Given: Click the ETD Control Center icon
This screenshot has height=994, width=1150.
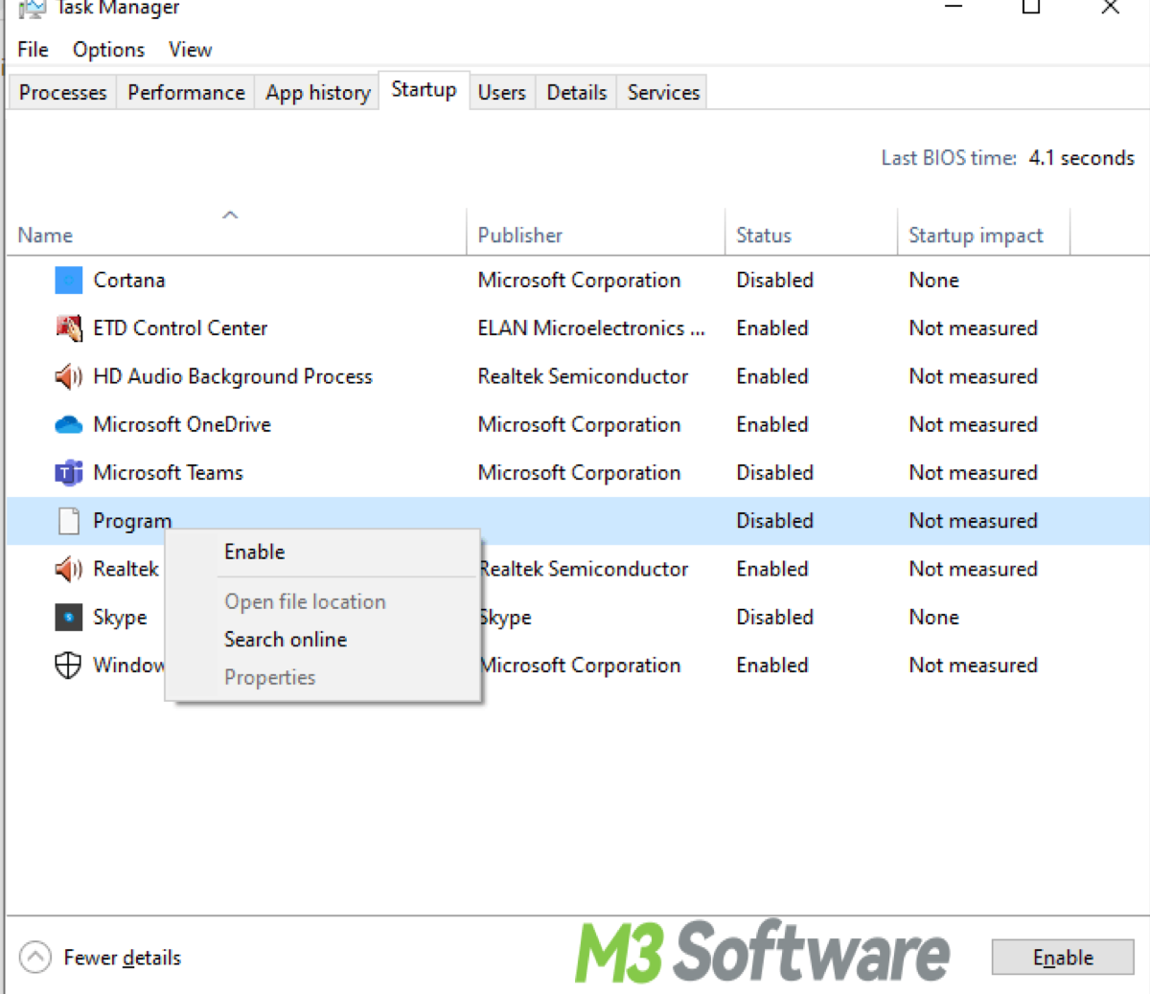Looking at the screenshot, I should 69,328.
